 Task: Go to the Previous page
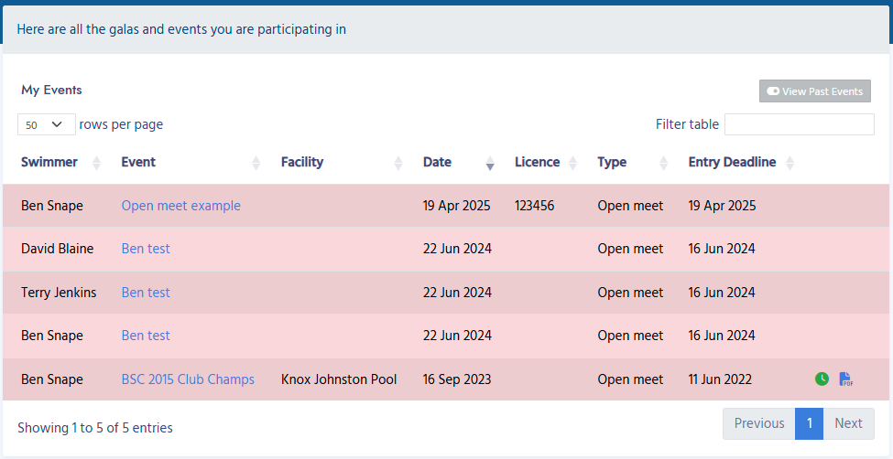tap(758, 423)
